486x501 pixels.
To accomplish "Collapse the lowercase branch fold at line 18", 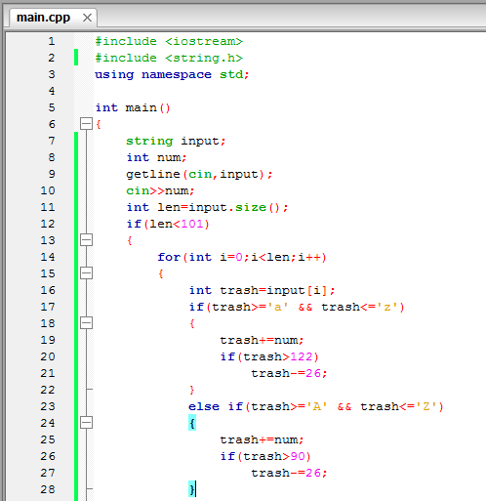I will tap(86, 323).
